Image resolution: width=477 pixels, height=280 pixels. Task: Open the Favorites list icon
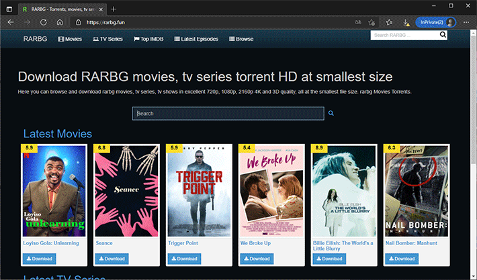[x=389, y=22]
